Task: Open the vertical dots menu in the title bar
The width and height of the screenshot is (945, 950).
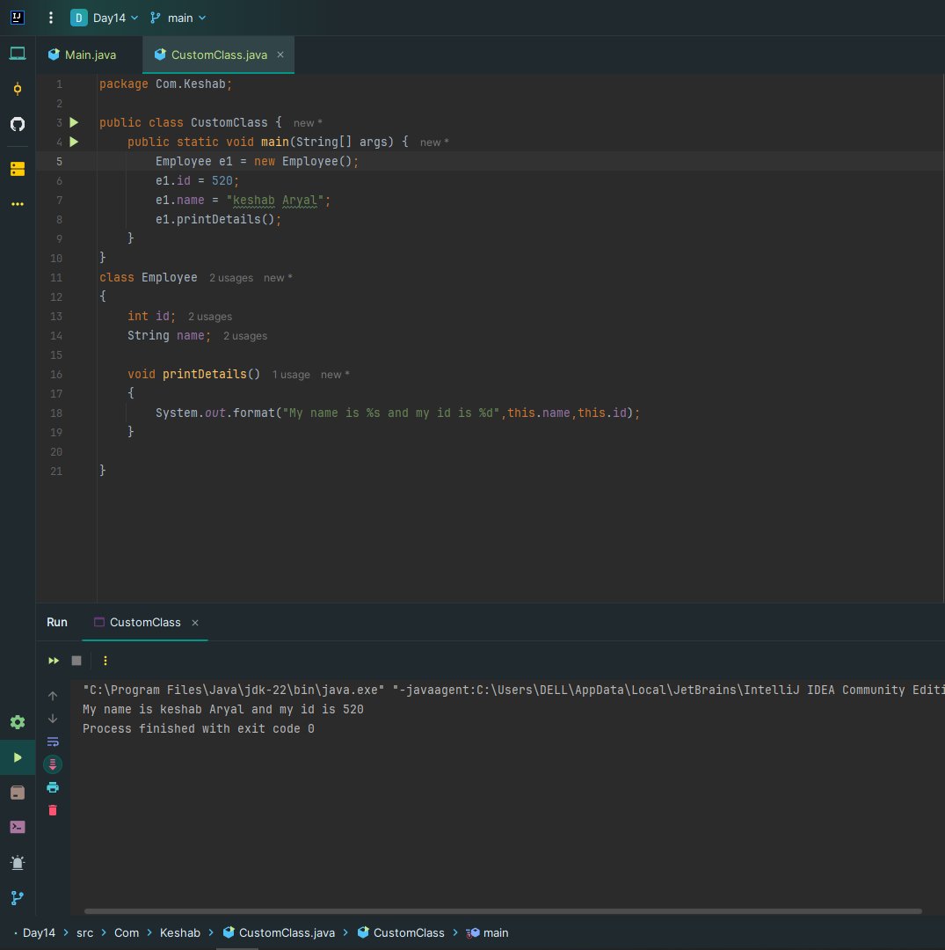Action: (51, 18)
